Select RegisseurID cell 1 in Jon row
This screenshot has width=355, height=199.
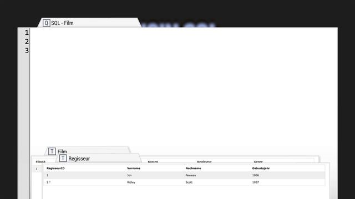(x=47, y=175)
